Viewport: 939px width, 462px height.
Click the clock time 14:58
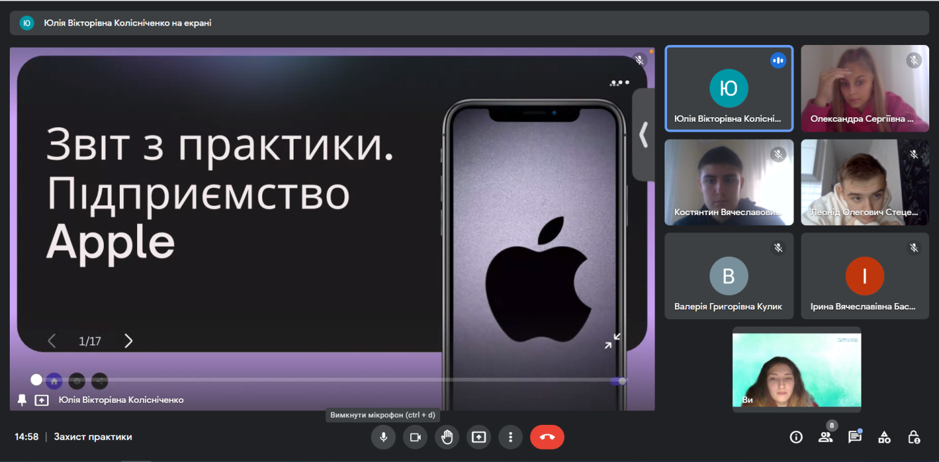click(x=27, y=437)
